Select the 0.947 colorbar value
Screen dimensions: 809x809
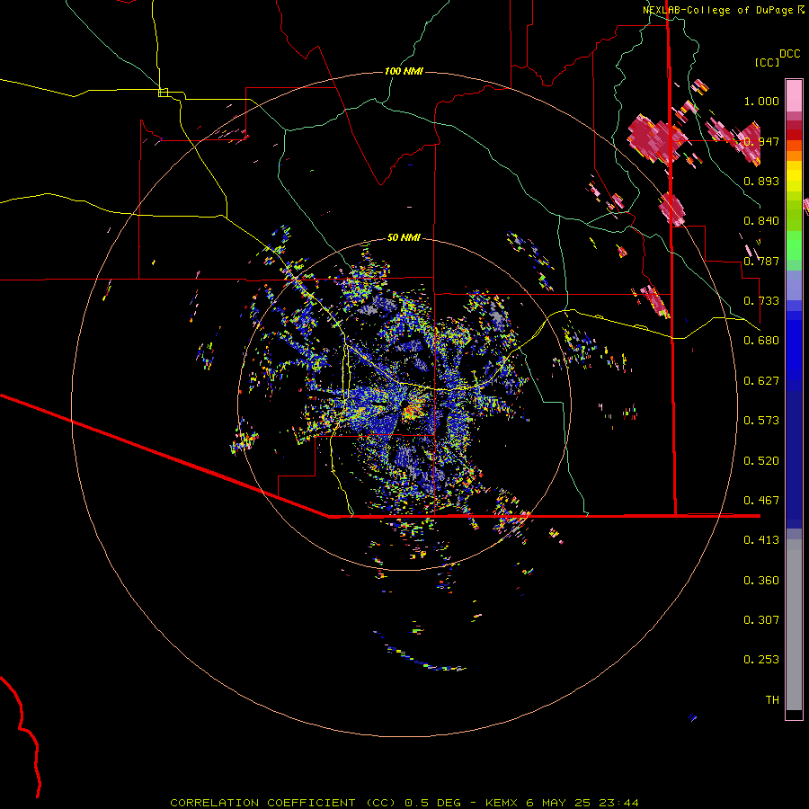(x=761, y=141)
